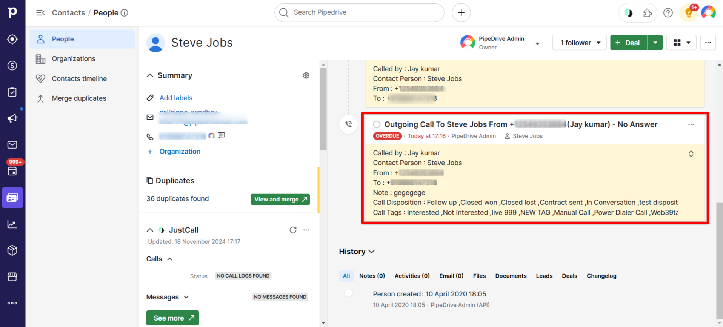Select the All history tab
723x327 pixels.
346,276
